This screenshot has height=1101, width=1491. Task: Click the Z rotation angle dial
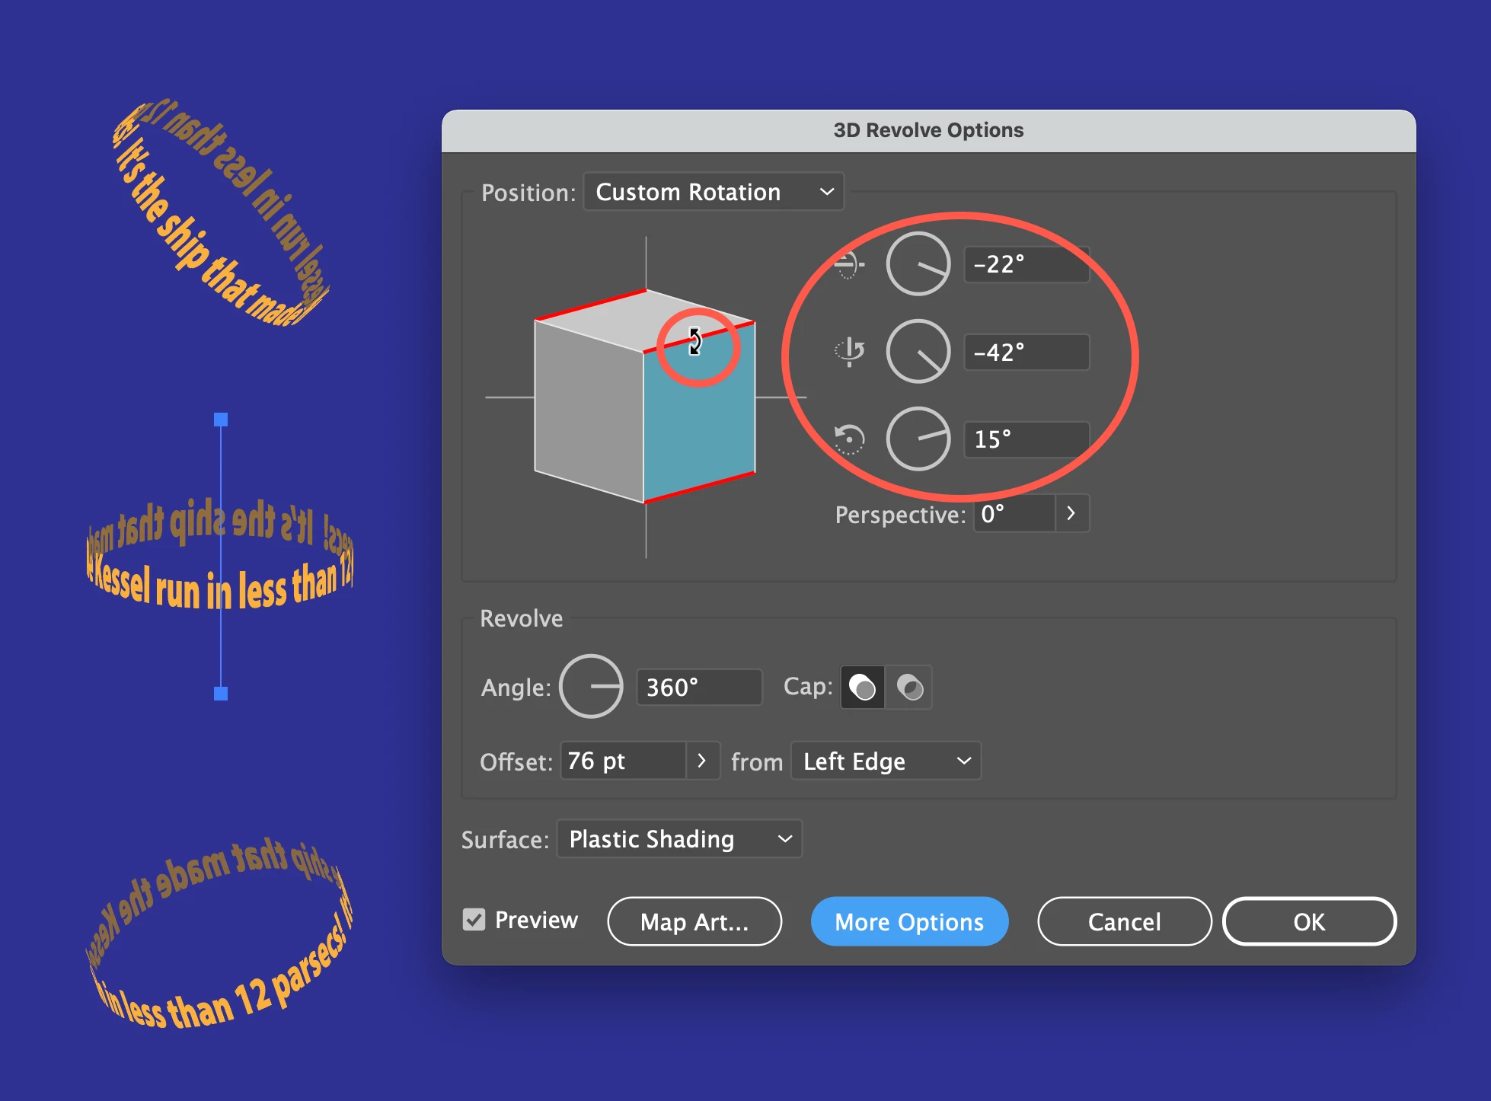point(918,439)
